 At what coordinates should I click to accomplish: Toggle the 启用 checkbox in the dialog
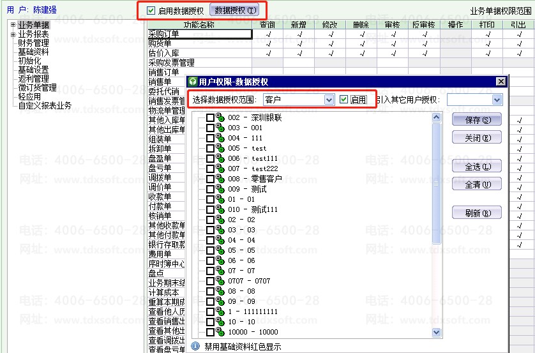(344, 100)
